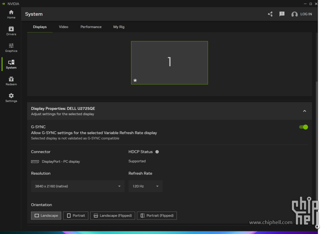Click the 'Selected display is not validated' note
The image size is (324, 234).
(x=75, y=138)
